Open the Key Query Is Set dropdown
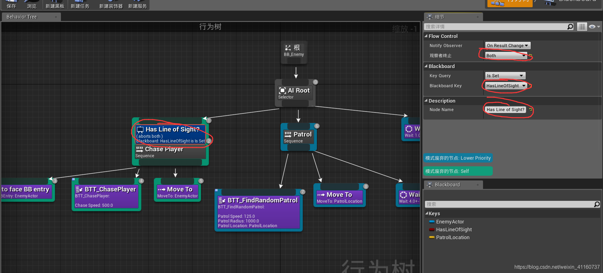603x273 pixels. [x=505, y=76]
